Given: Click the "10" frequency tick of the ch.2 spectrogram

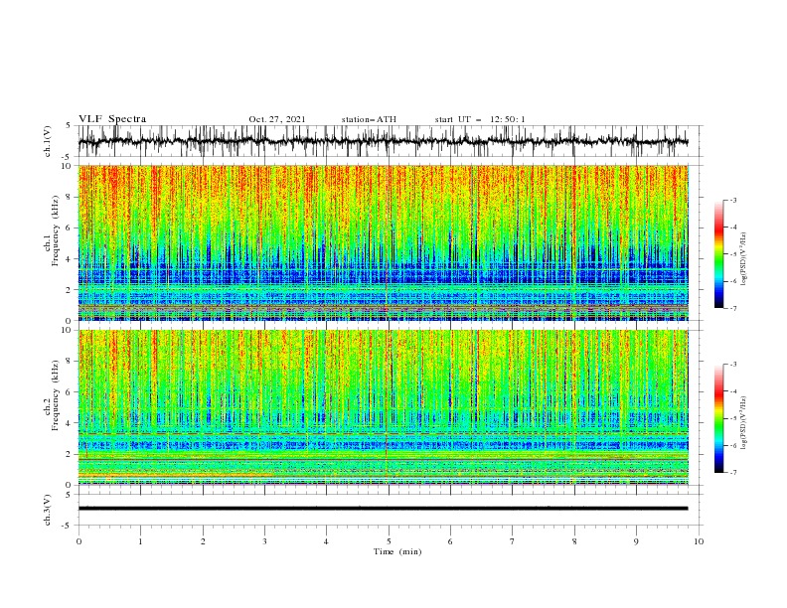Looking at the screenshot, I should 69,330.
